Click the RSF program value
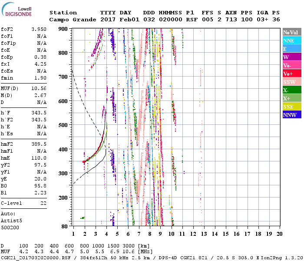The width and height of the screenshot is (304, 261). coord(192,20)
